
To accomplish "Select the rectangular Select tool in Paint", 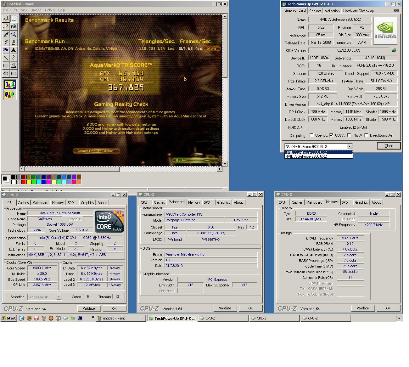I will (x=14, y=19).
